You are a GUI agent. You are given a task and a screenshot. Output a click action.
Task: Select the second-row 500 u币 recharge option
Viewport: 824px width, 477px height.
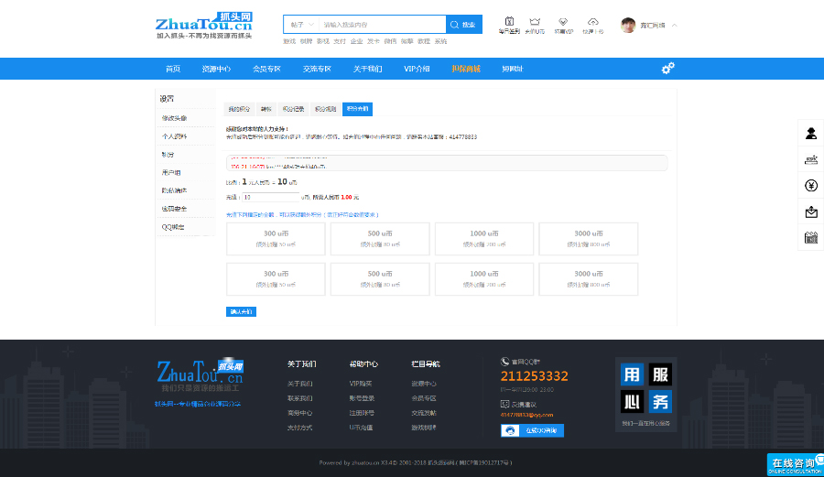[x=379, y=278]
